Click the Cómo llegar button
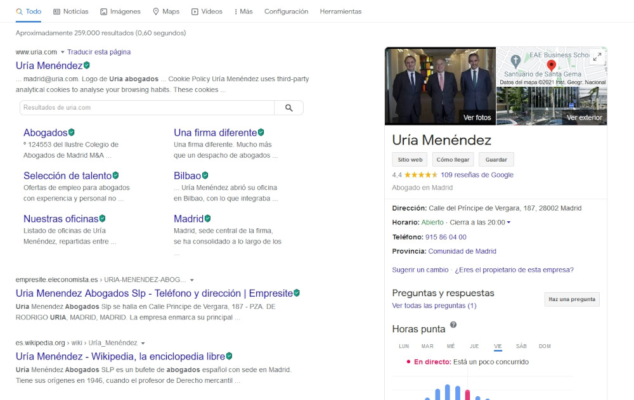 (453, 159)
